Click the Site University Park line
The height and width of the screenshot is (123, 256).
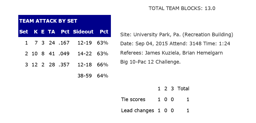pos(176,35)
